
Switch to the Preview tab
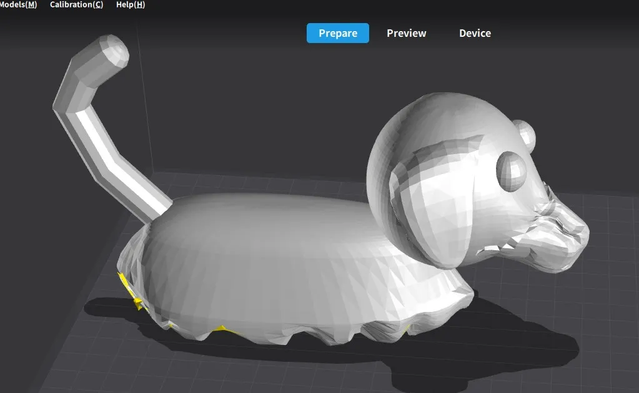(x=406, y=33)
